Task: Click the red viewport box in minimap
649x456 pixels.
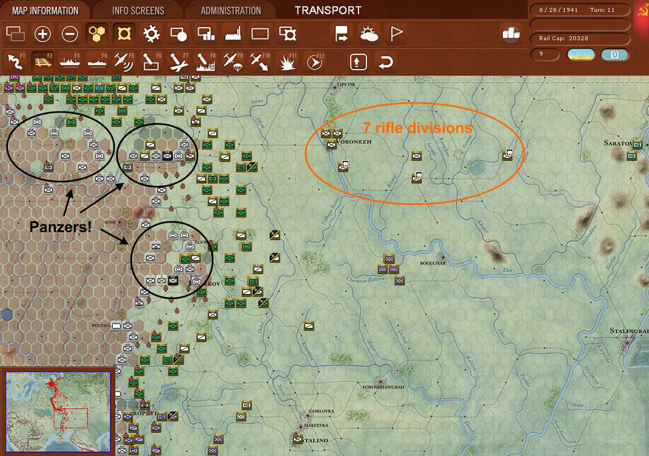Action: click(71, 418)
